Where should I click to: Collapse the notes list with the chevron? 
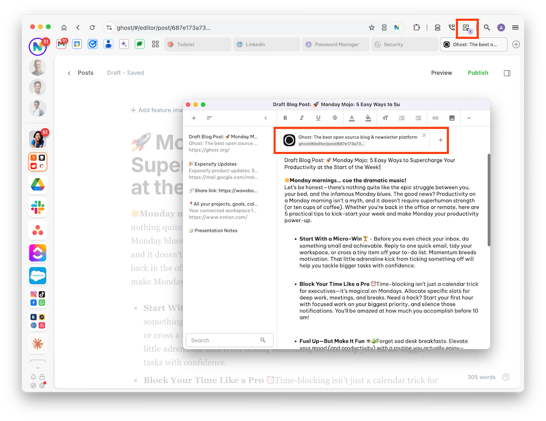tap(266, 118)
